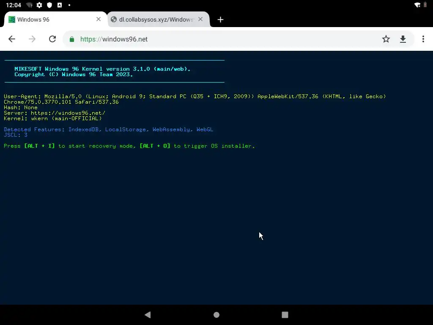
Task: Click the 'WebGL' feature text
Action: click(x=205, y=129)
